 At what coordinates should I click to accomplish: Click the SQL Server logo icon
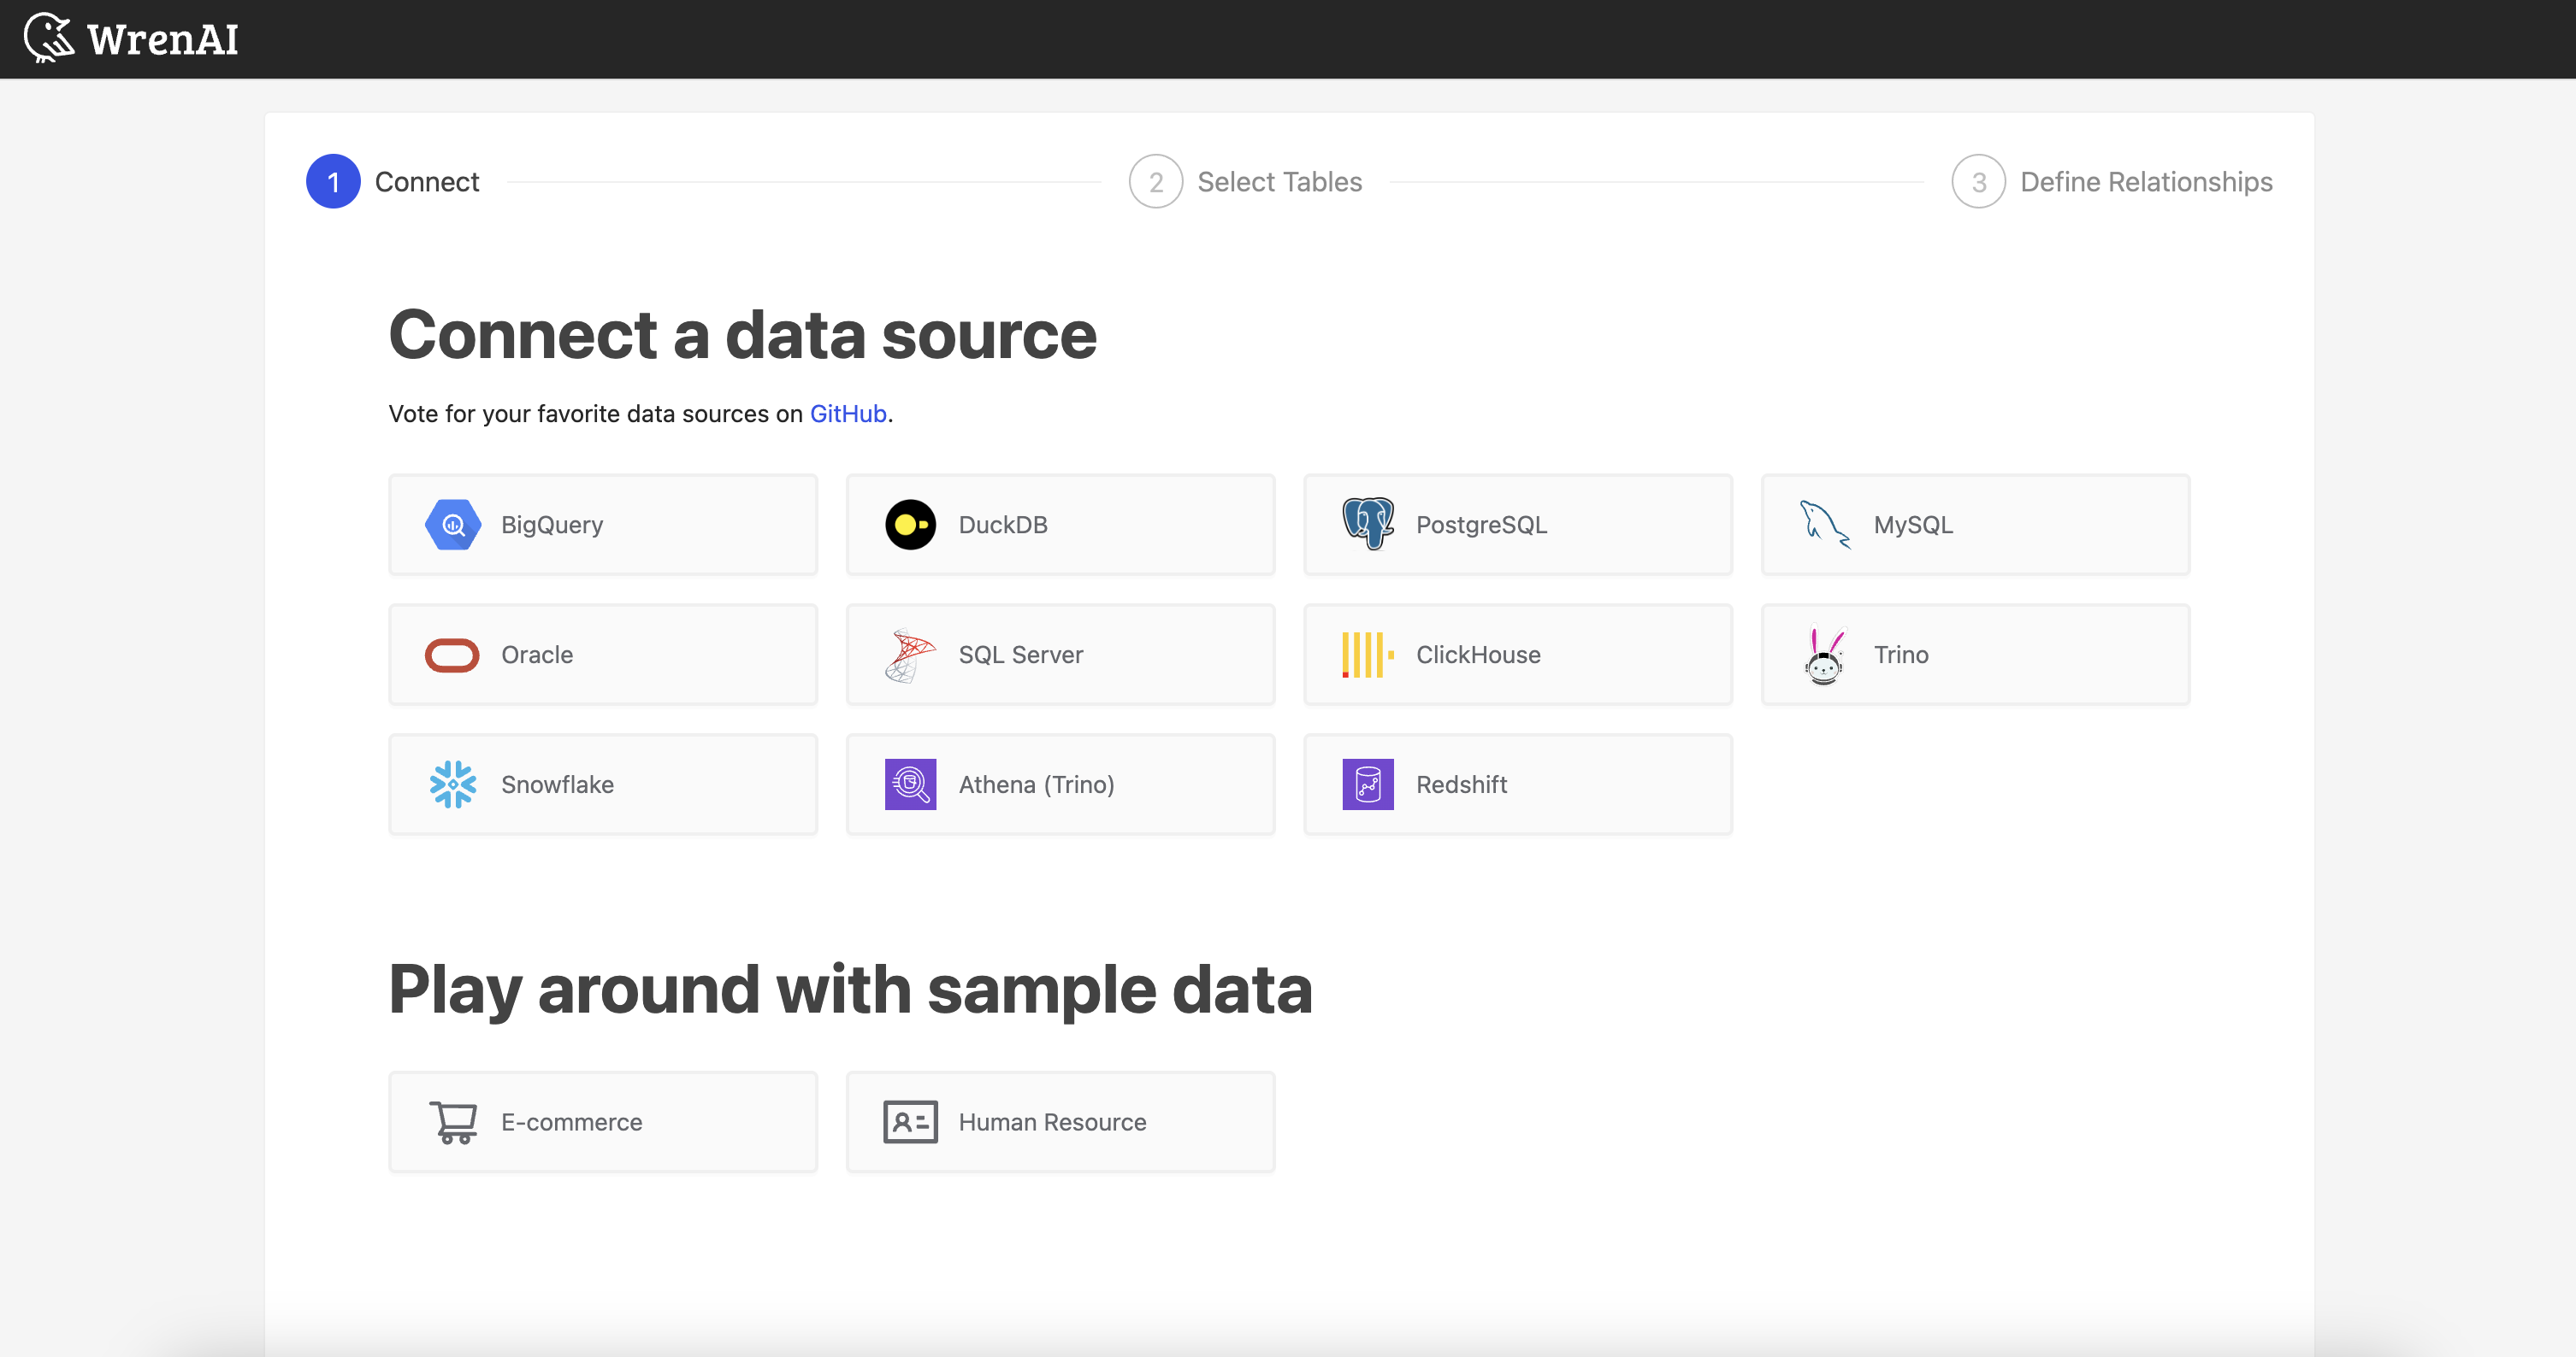(x=910, y=655)
